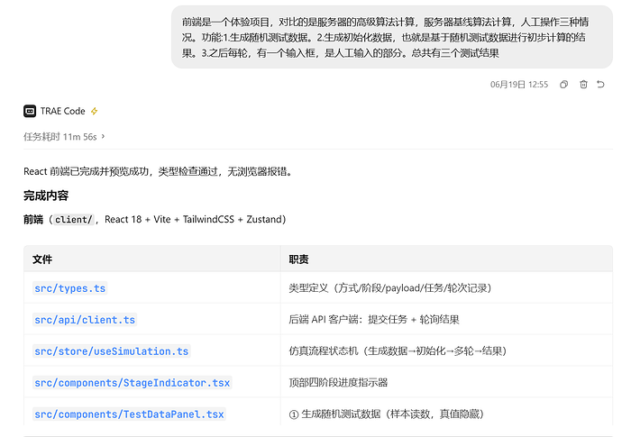Open src/components/TestDataPanel.tsx file link
This screenshot has width=622, height=437.
click(129, 414)
